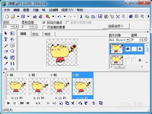This screenshot has height=114, width=152.
Task: Click the Internet Explorer preview icon
Action: click(131, 17)
